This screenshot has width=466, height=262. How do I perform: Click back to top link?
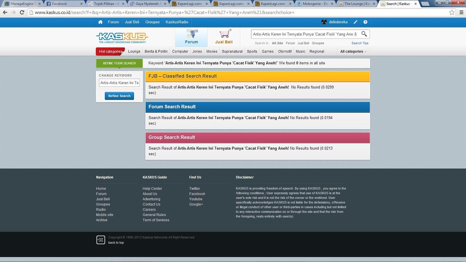point(116,243)
